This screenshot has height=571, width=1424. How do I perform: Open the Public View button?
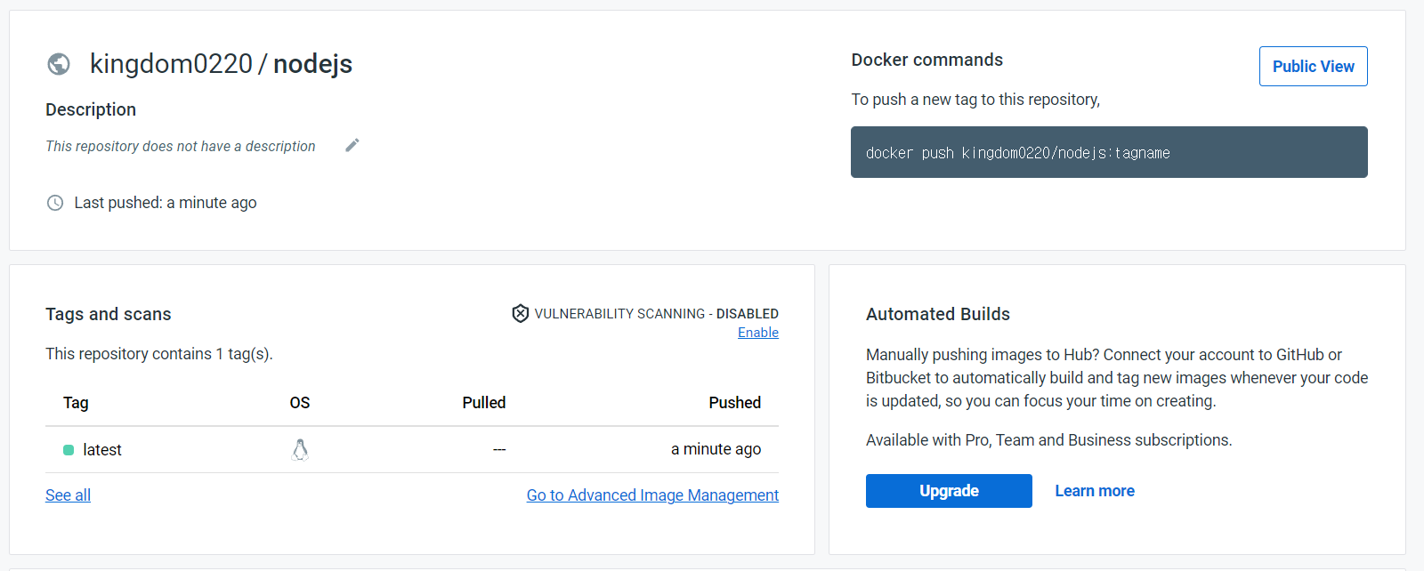point(1313,67)
